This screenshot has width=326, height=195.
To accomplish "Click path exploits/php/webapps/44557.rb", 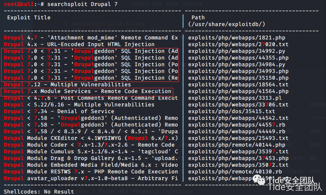I will coord(237,125).
